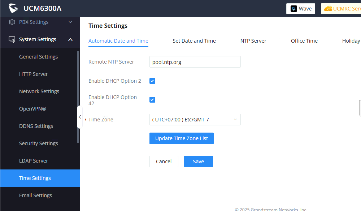Image resolution: width=361 pixels, height=211 pixels.
Task: Uncheck Enable DHCP Option 42
Action: [152, 99]
